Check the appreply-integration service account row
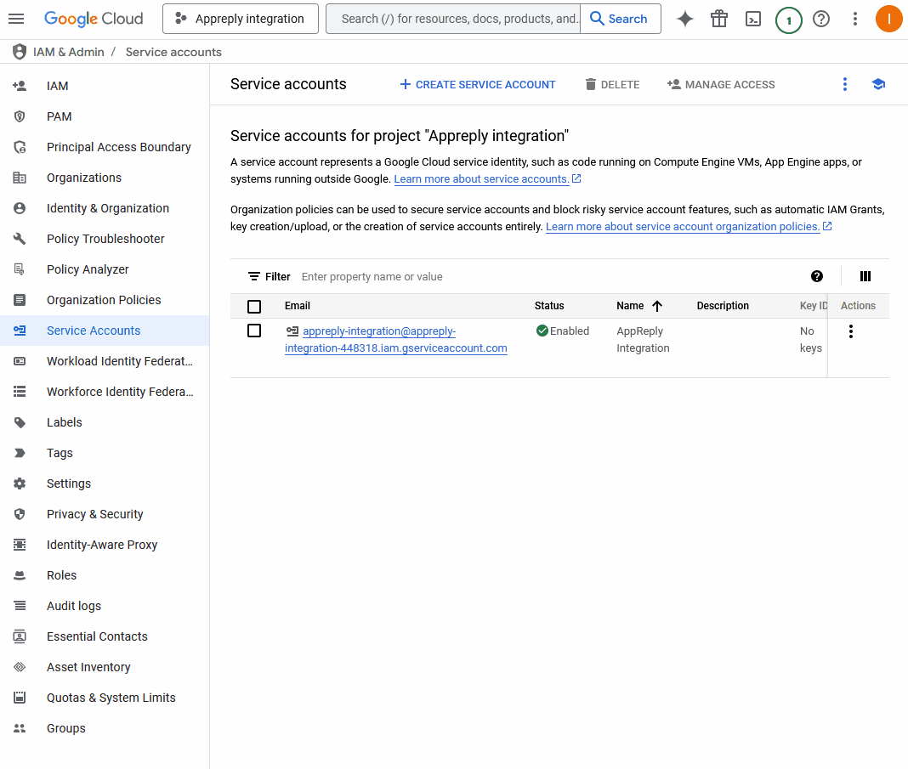The image size is (908, 769). click(254, 331)
